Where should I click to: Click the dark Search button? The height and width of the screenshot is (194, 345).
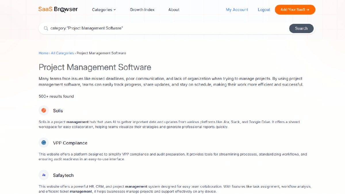point(301,28)
